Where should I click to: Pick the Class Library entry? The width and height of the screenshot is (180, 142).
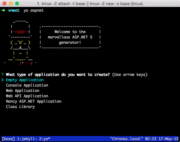20,107
